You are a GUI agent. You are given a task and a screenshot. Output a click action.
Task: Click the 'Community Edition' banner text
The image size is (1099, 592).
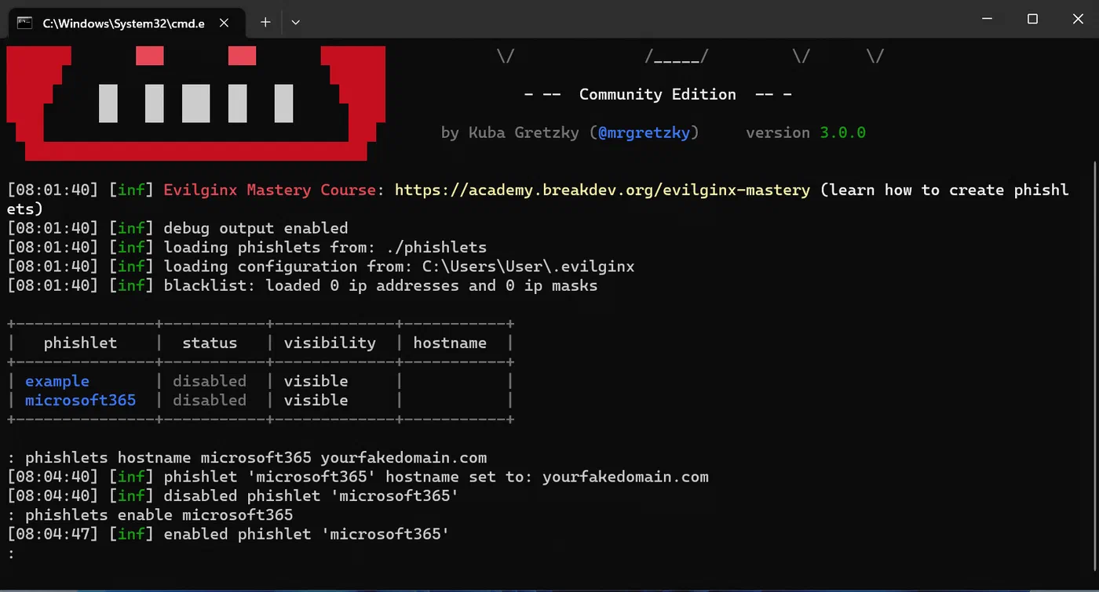click(658, 94)
